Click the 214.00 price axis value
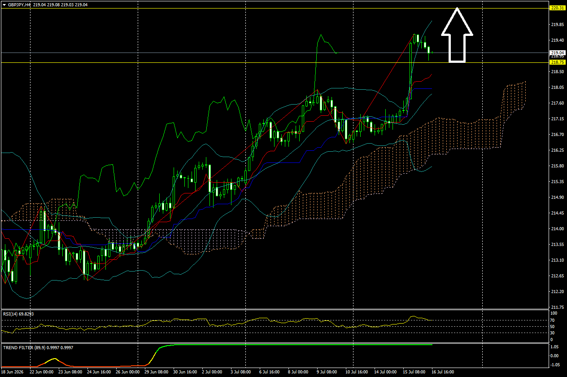The width and height of the screenshot is (567, 377). 557,229
